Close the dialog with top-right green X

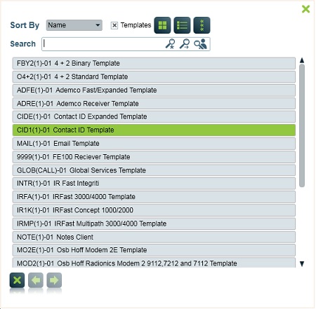305,9
